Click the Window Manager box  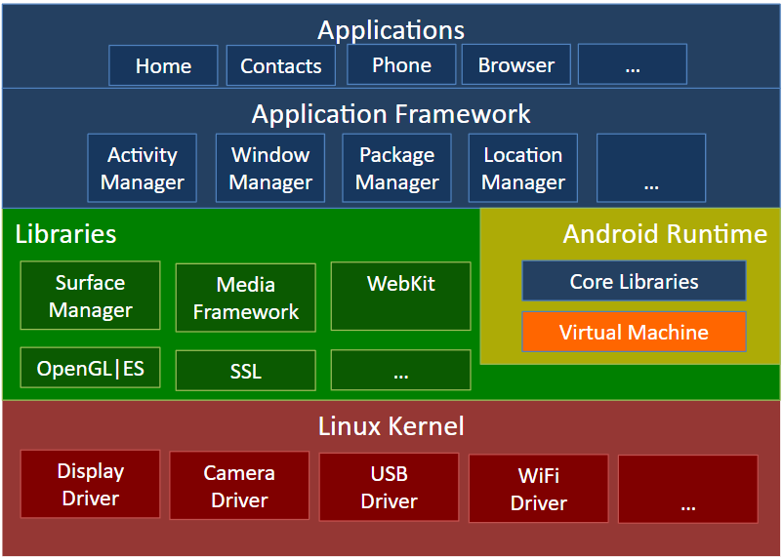(270, 168)
